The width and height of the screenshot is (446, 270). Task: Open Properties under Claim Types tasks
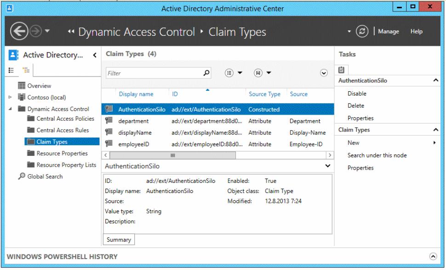coord(360,168)
